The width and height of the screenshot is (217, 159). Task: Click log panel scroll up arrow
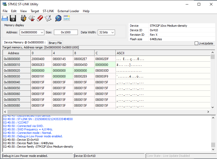[x=213, y=118]
